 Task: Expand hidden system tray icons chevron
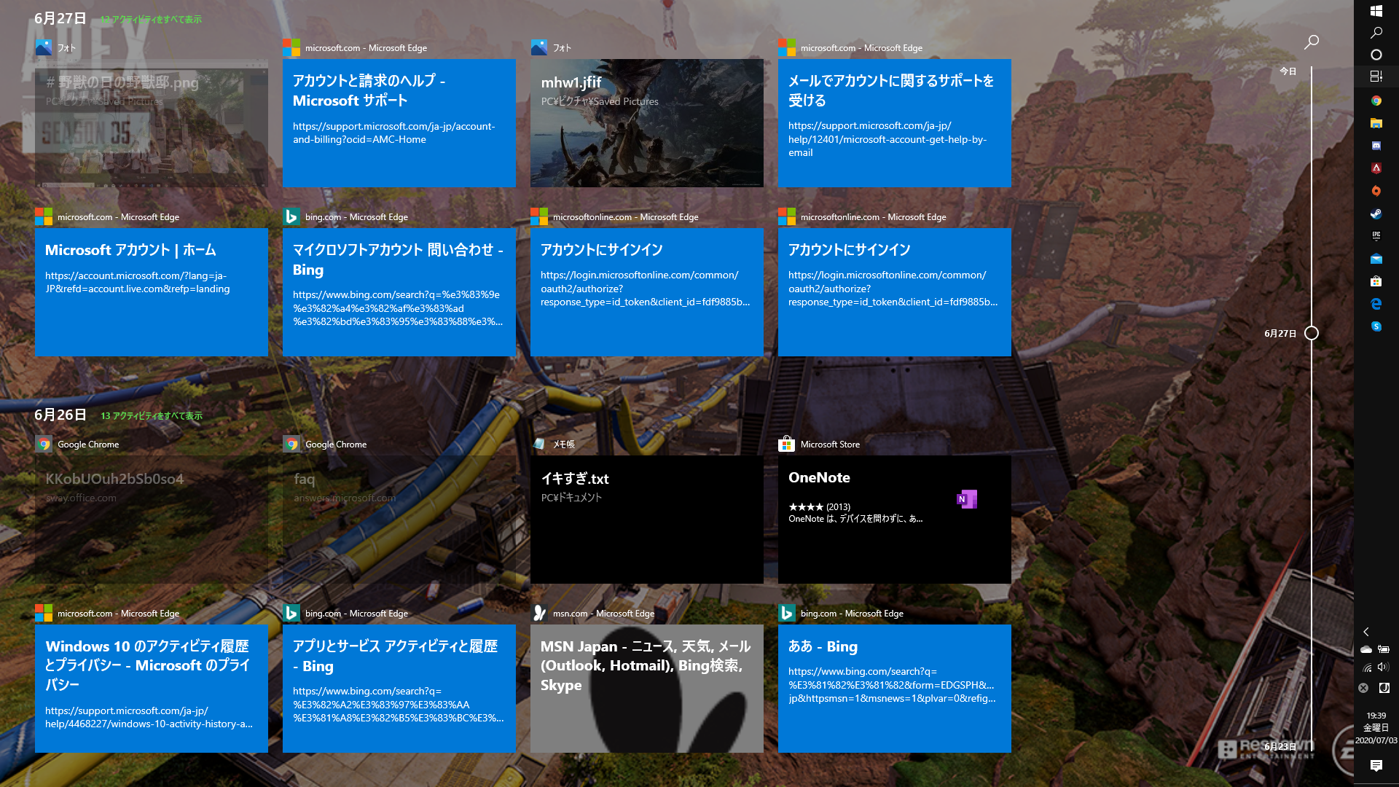pyautogui.click(x=1366, y=632)
